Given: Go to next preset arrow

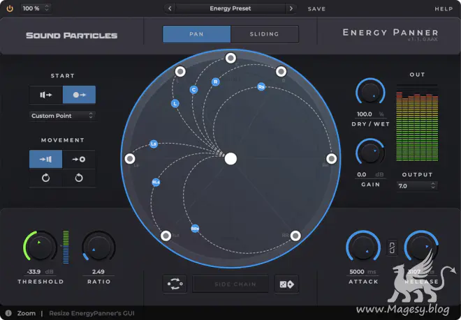Looking at the screenshot, I should click(291, 8).
